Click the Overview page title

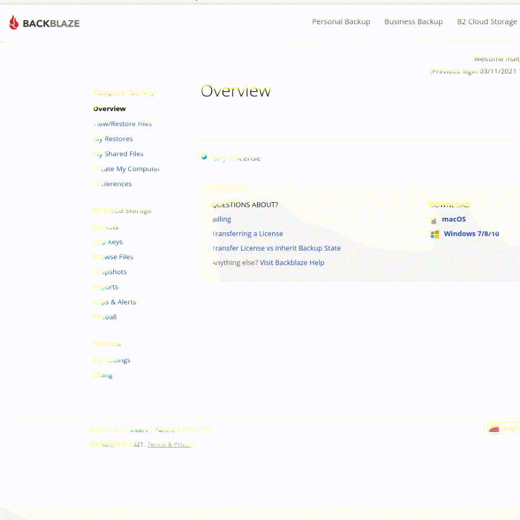tap(236, 91)
